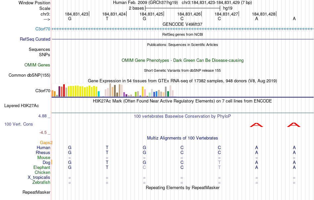
Task: Click the orange Gaps label
Action: click(x=46, y=142)
